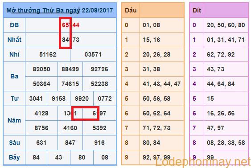Select Ba prize number 52238
The height and width of the screenshot is (168, 251).
[99, 84]
